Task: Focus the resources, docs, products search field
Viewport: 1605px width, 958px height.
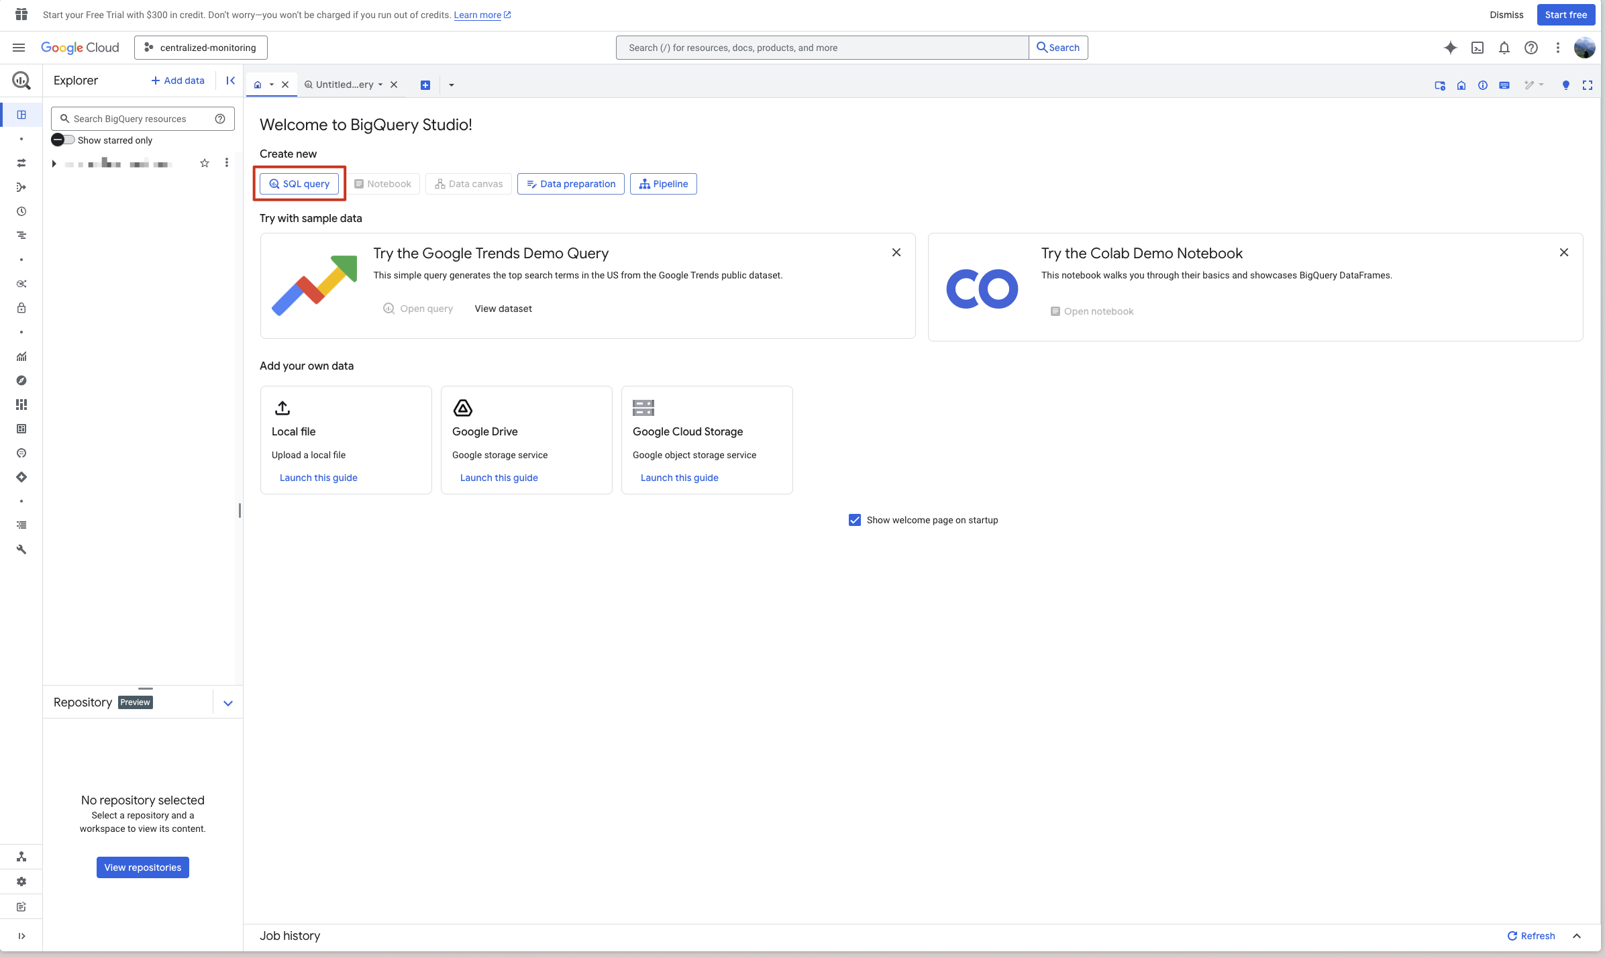Action: pyautogui.click(x=822, y=48)
